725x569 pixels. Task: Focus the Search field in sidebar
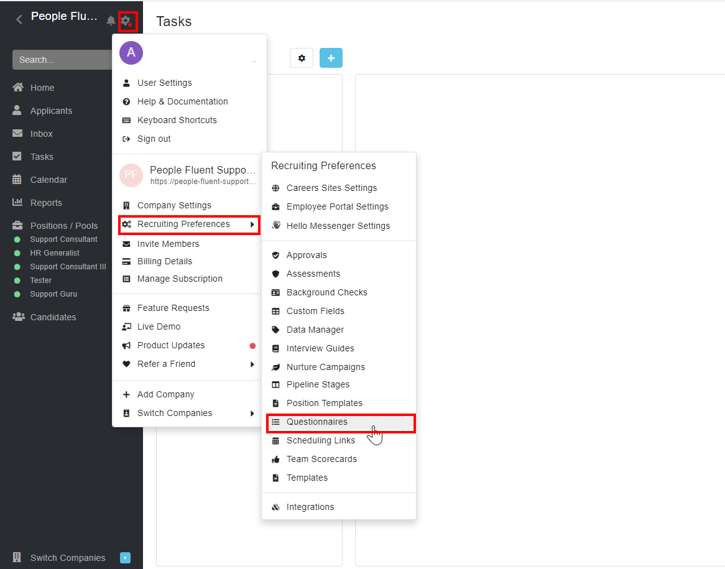[62, 60]
